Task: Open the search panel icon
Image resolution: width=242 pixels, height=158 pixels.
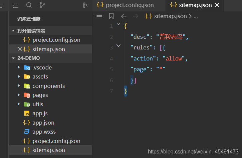Action: click(29, 5)
